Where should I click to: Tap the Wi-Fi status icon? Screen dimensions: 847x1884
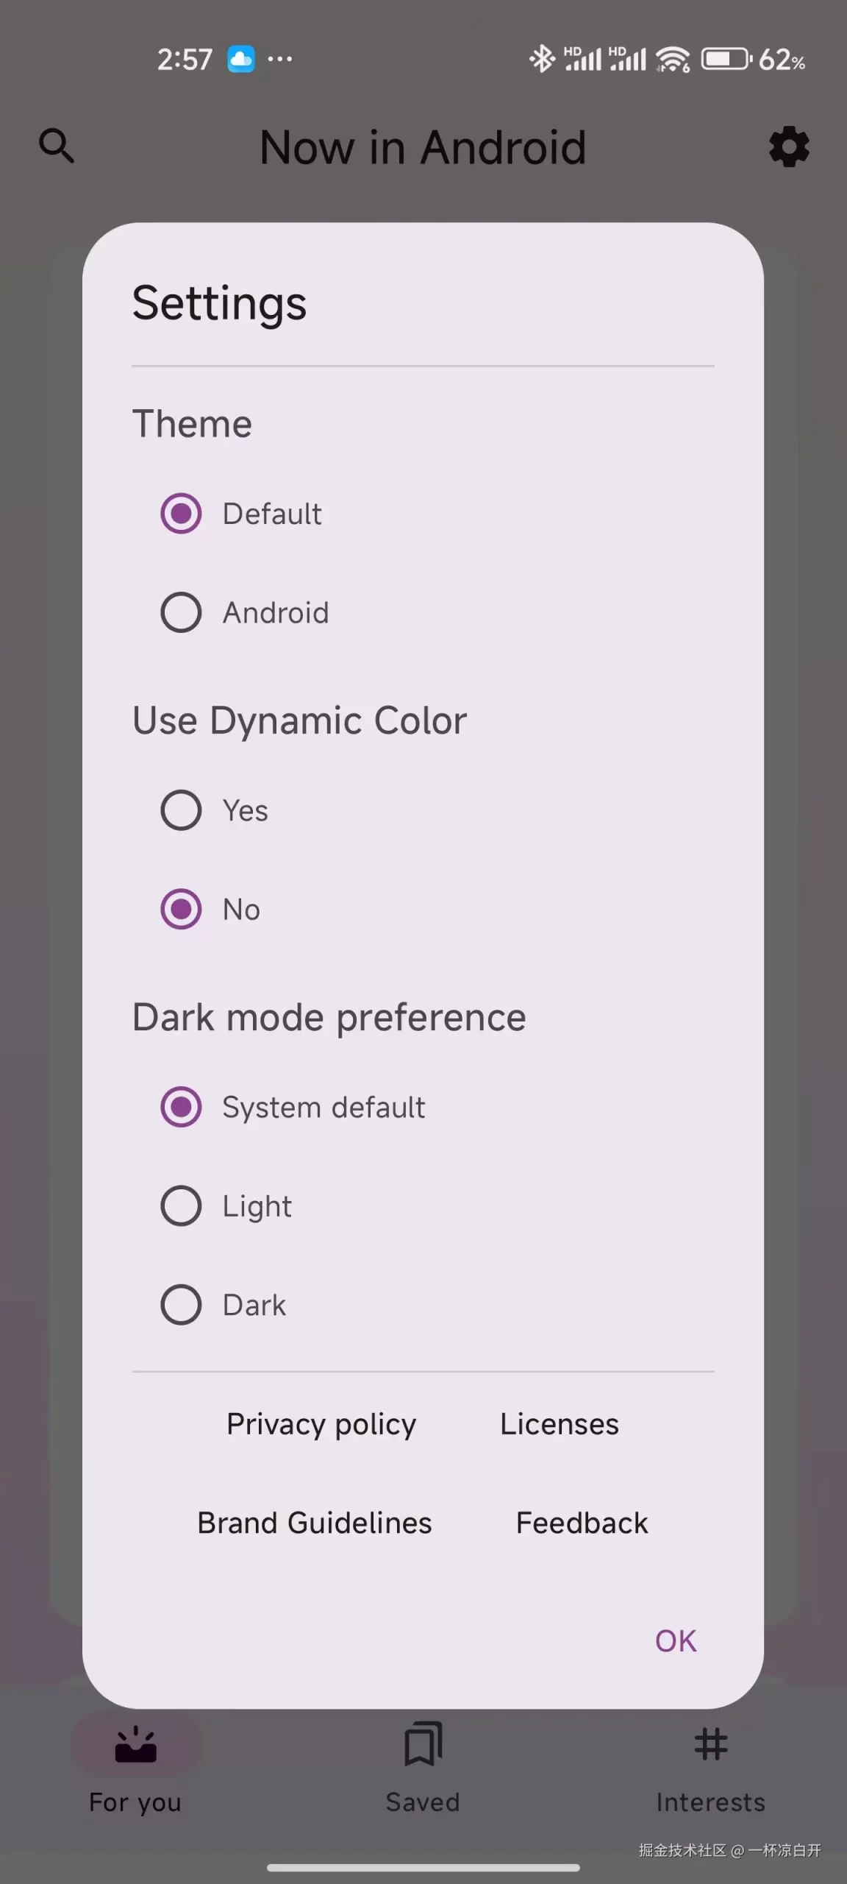coord(673,59)
